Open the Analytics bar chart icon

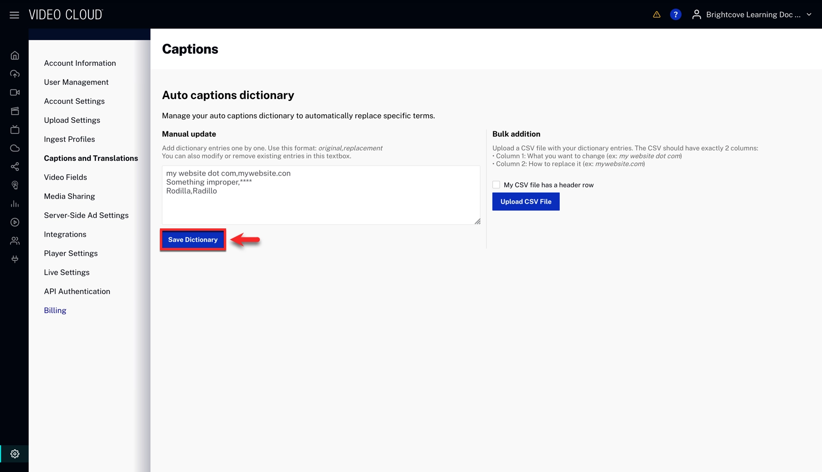coord(15,204)
